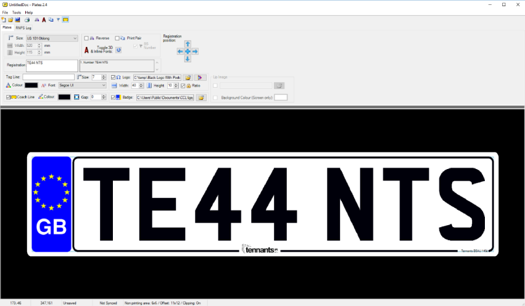Viewport: 525px width, 306px height.
Task: Enable the Print Pair checkbox
Action: 117,38
